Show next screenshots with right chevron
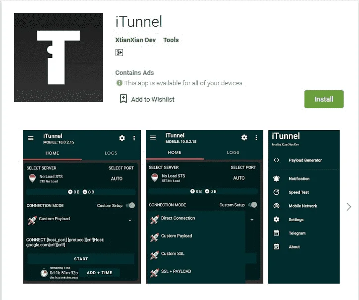The height and width of the screenshot is (300, 359). pyautogui.click(x=349, y=207)
